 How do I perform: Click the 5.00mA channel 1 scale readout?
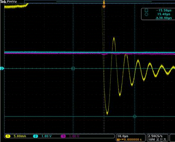[x=20, y=136]
